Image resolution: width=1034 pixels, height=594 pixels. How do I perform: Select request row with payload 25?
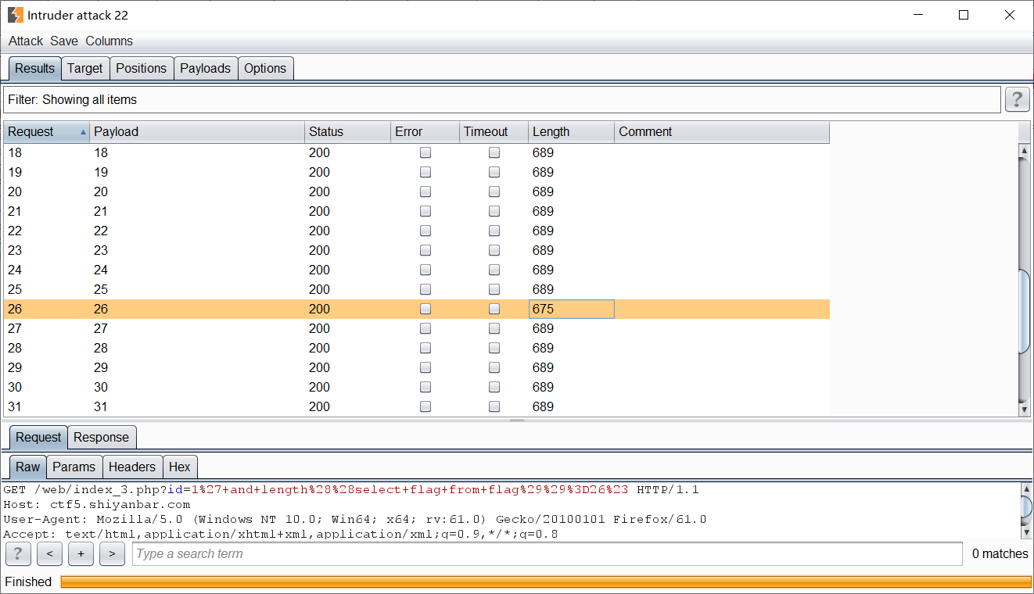416,290
